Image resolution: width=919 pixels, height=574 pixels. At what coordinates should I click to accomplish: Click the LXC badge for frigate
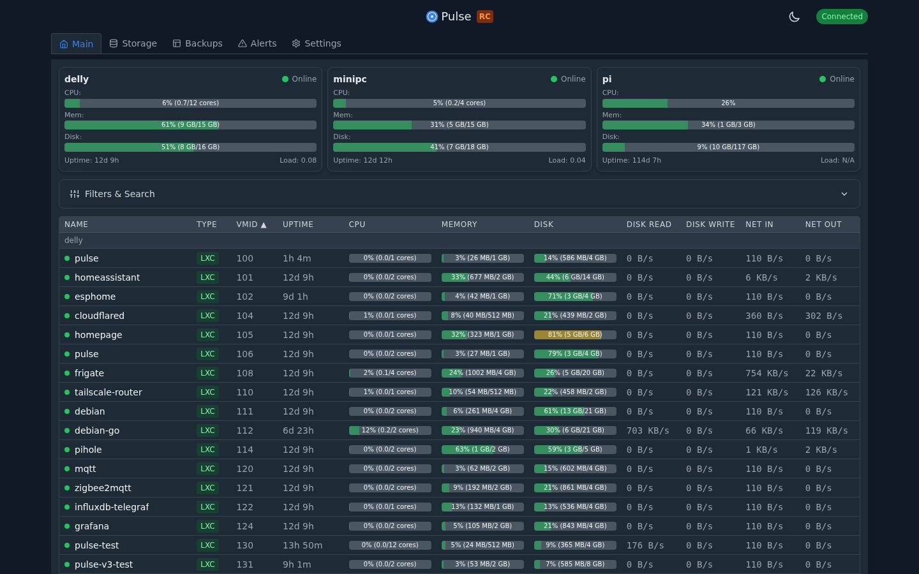[207, 373]
